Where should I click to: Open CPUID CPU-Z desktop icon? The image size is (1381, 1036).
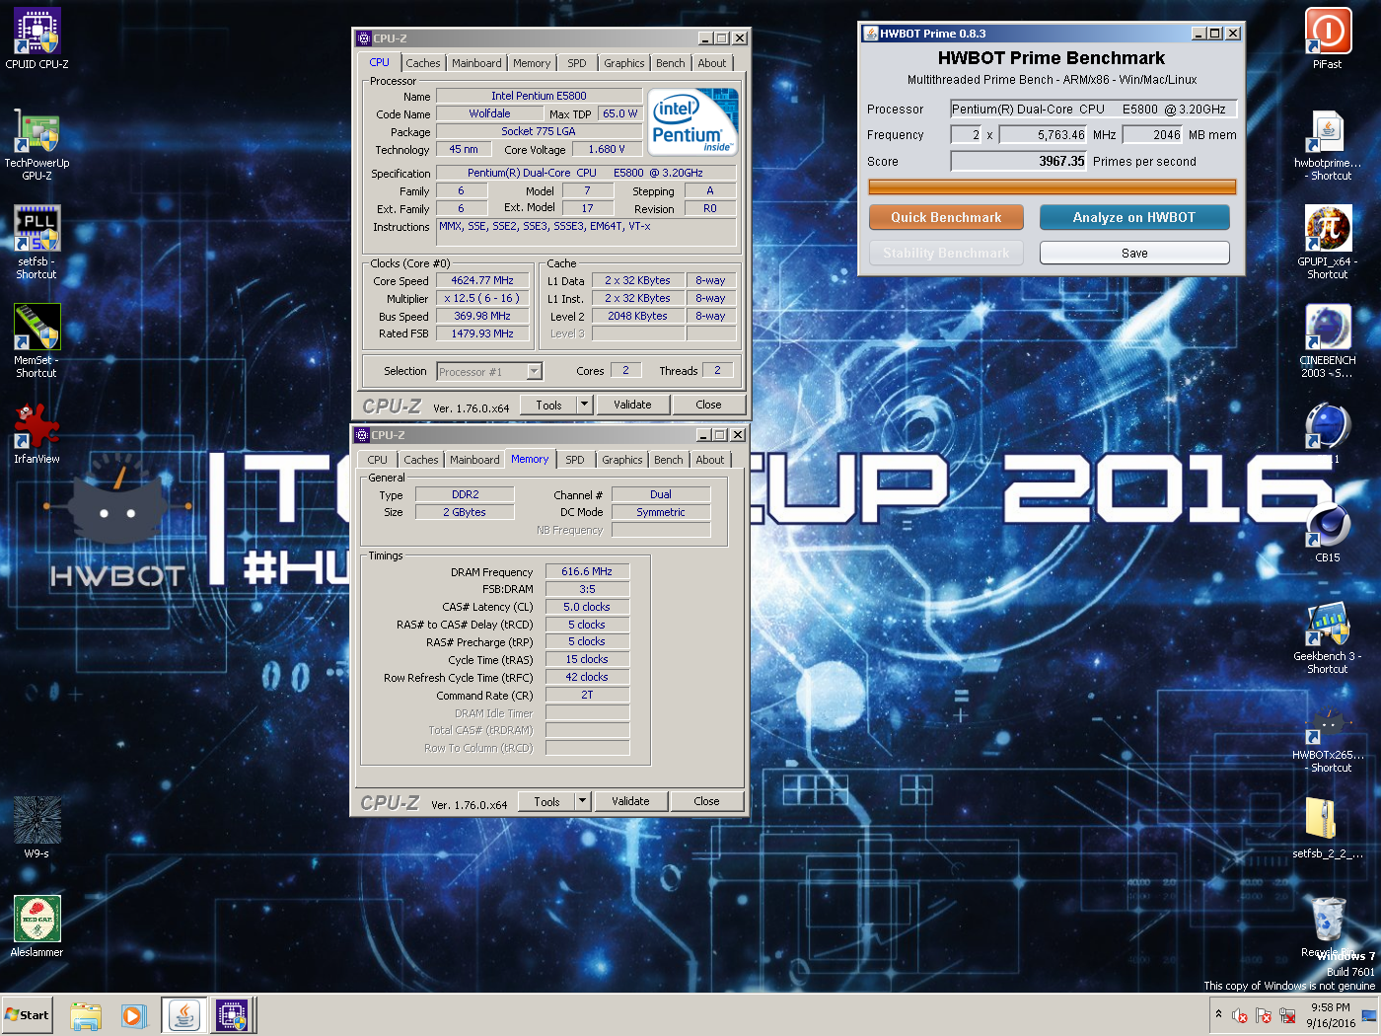tap(36, 39)
